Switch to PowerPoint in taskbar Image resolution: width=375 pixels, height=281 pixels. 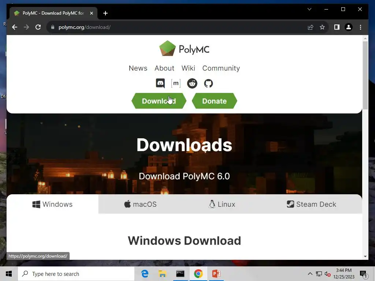(216, 274)
